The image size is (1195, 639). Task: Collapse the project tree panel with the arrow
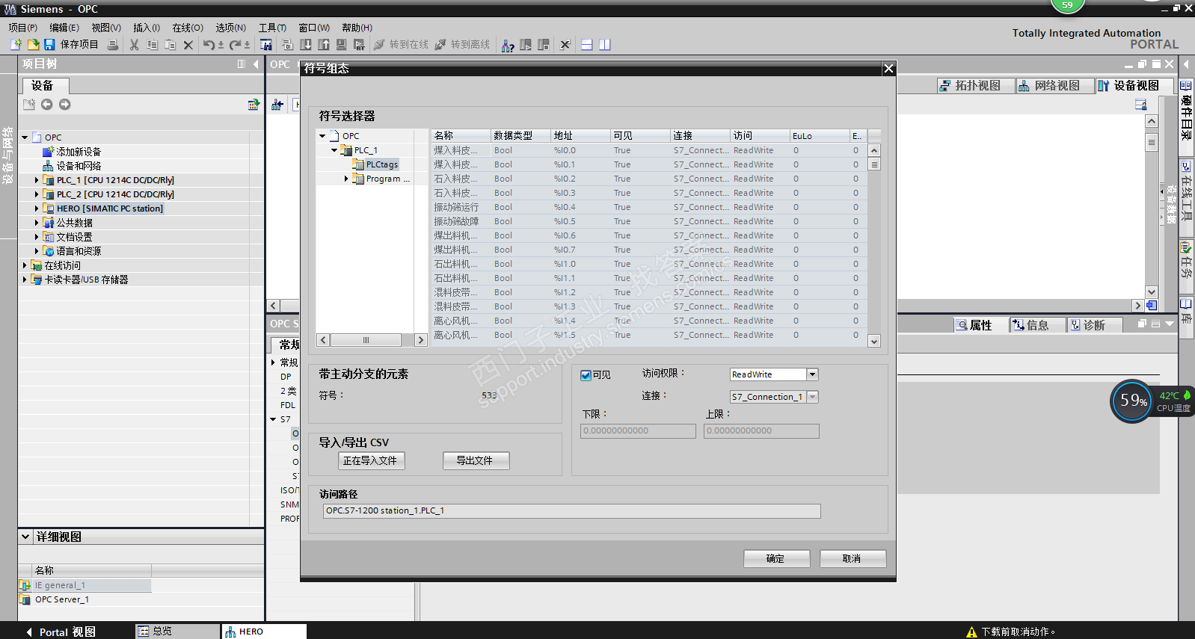point(256,64)
